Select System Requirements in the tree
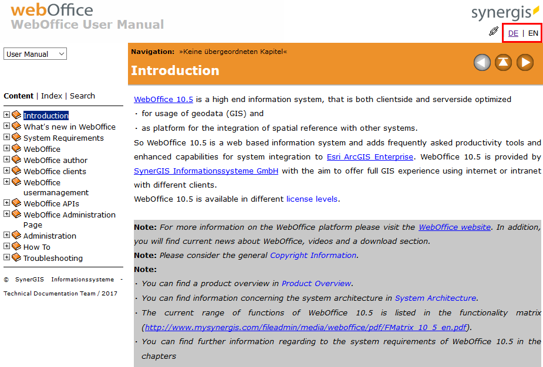 coord(64,138)
